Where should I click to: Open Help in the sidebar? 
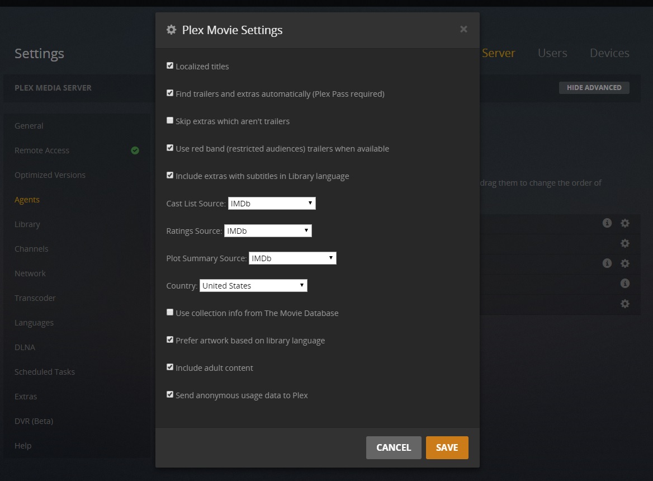pyautogui.click(x=23, y=446)
